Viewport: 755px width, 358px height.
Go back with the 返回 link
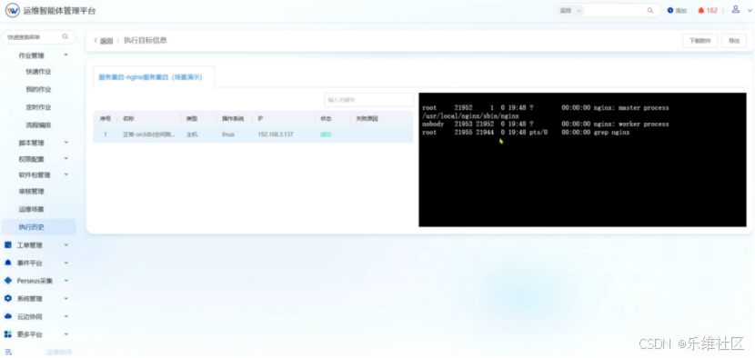click(x=106, y=41)
